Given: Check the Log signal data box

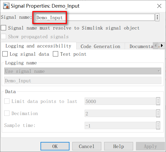Looking at the screenshot, I should click(5, 54).
